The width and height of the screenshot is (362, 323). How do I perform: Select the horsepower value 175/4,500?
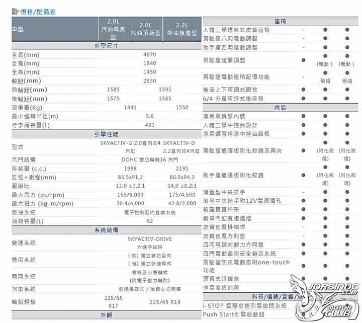click(x=182, y=195)
